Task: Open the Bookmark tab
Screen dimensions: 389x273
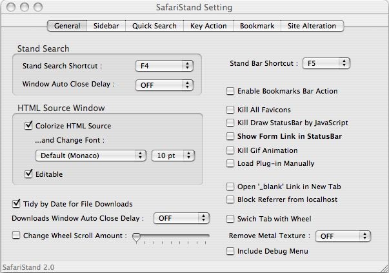Action: (257, 26)
